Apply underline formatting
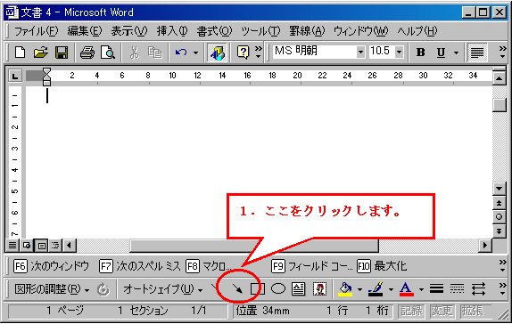The image size is (512, 324). [x=441, y=53]
